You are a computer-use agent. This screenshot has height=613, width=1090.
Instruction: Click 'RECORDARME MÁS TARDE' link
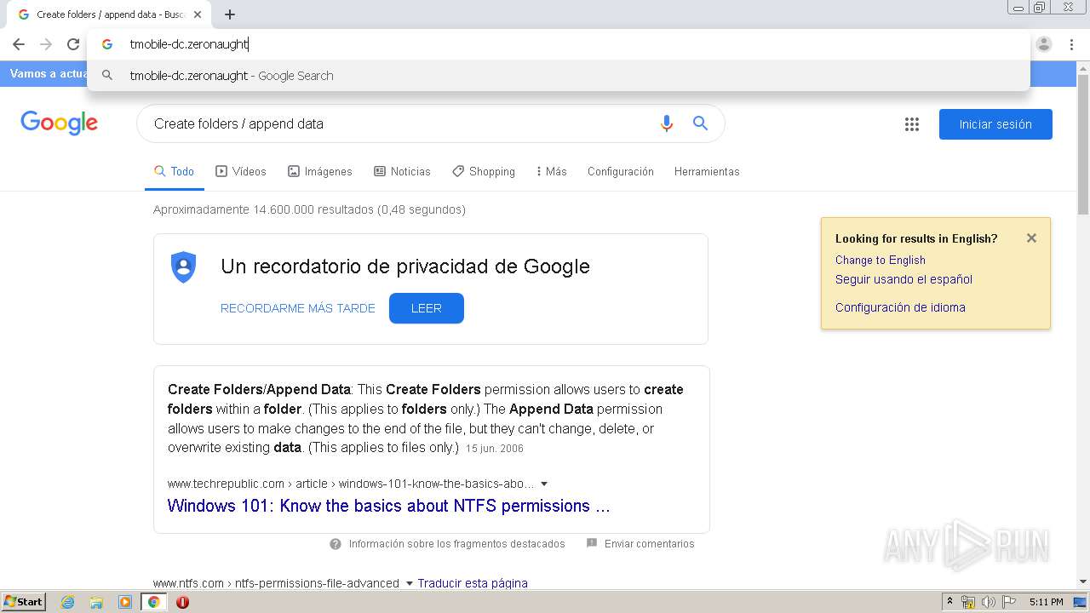298,308
